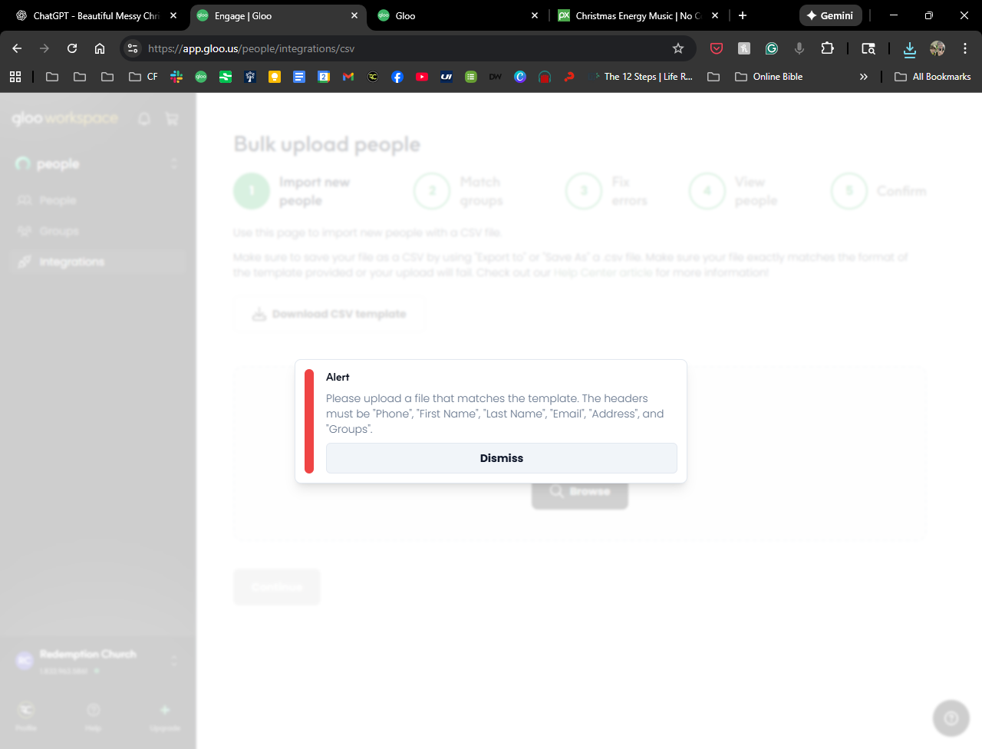Dismiss the alert dialog
The width and height of the screenshot is (982, 749).
point(501,458)
